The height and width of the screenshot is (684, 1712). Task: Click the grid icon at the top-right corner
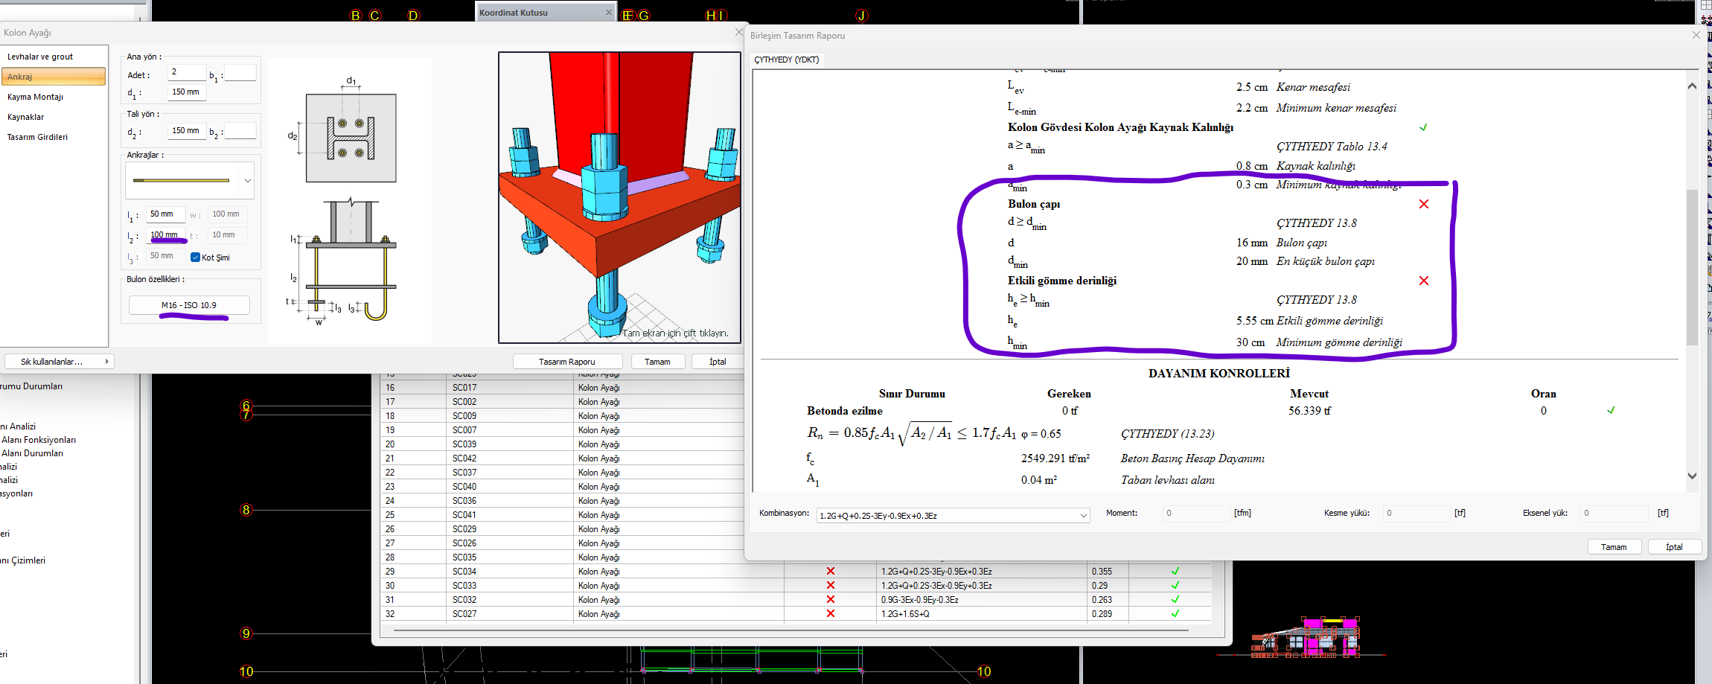[1706, 5]
